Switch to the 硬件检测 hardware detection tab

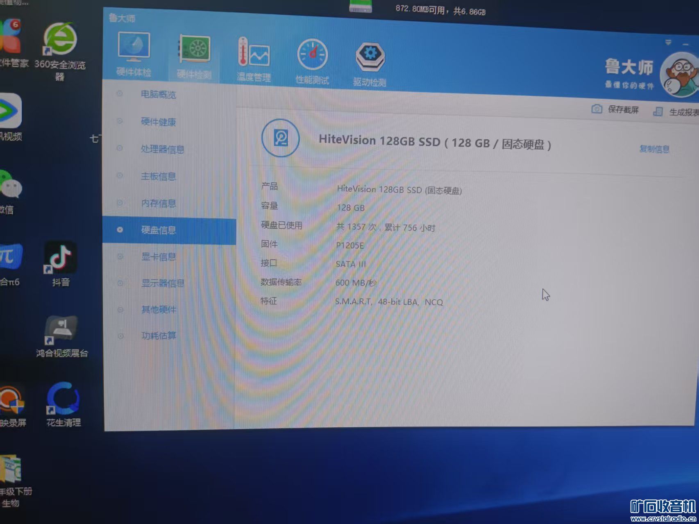(x=194, y=57)
